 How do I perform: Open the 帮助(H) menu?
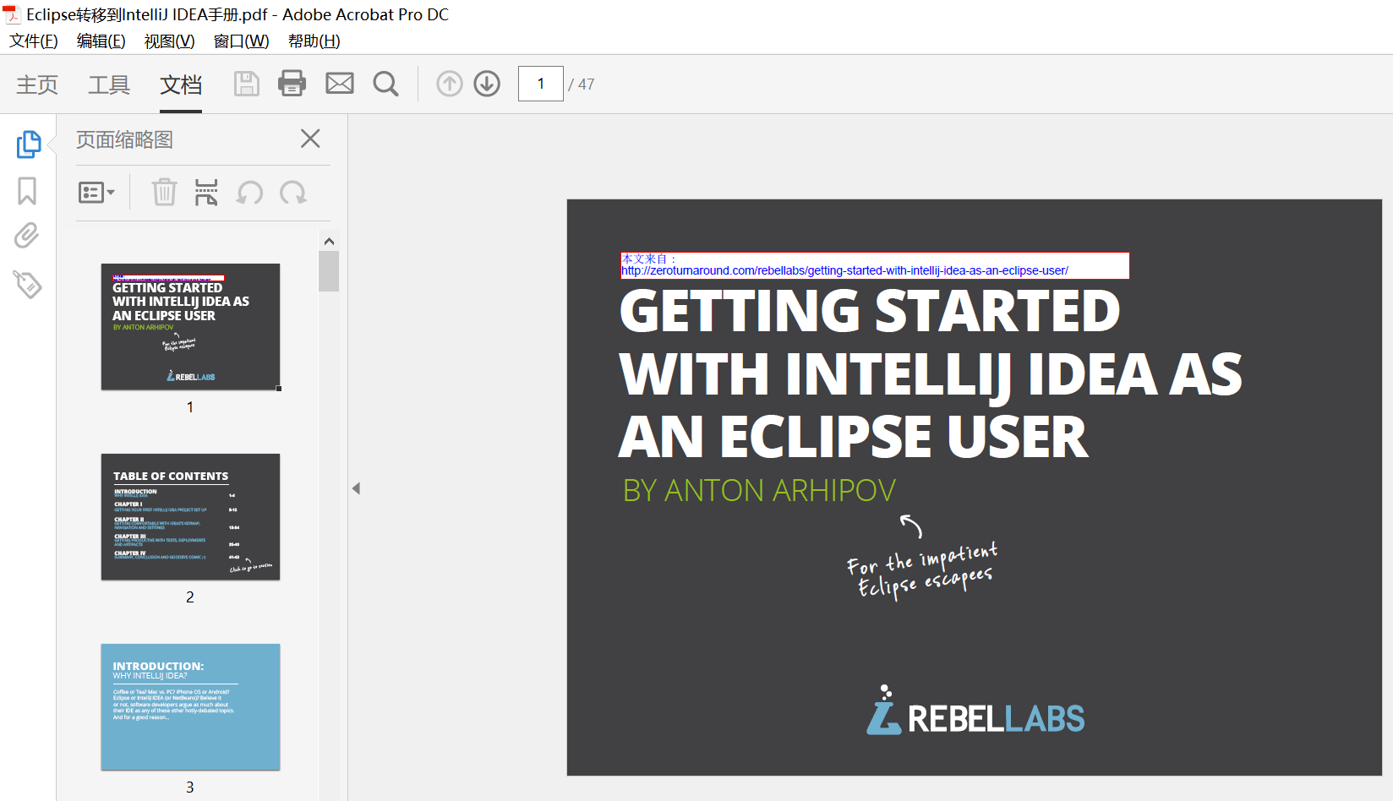(314, 41)
